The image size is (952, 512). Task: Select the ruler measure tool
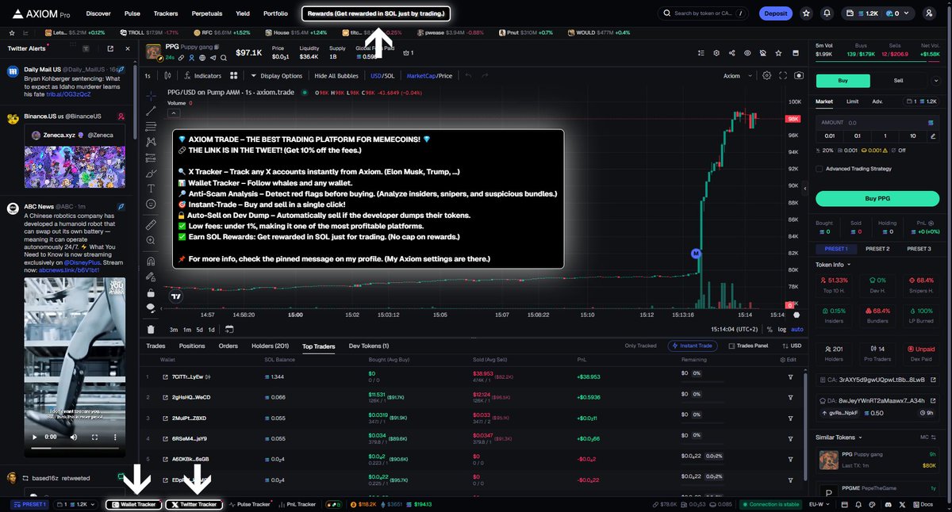151,225
